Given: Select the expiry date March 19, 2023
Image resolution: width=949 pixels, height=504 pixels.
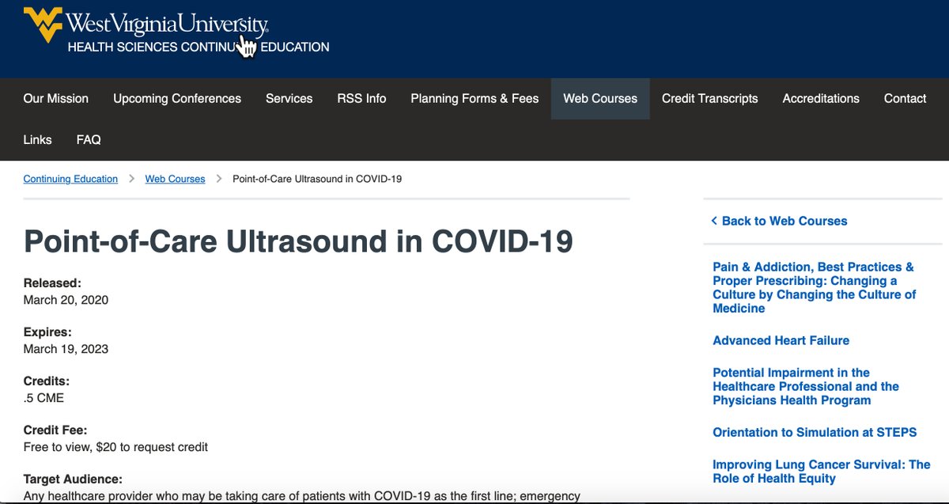Looking at the screenshot, I should pyautogui.click(x=66, y=349).
